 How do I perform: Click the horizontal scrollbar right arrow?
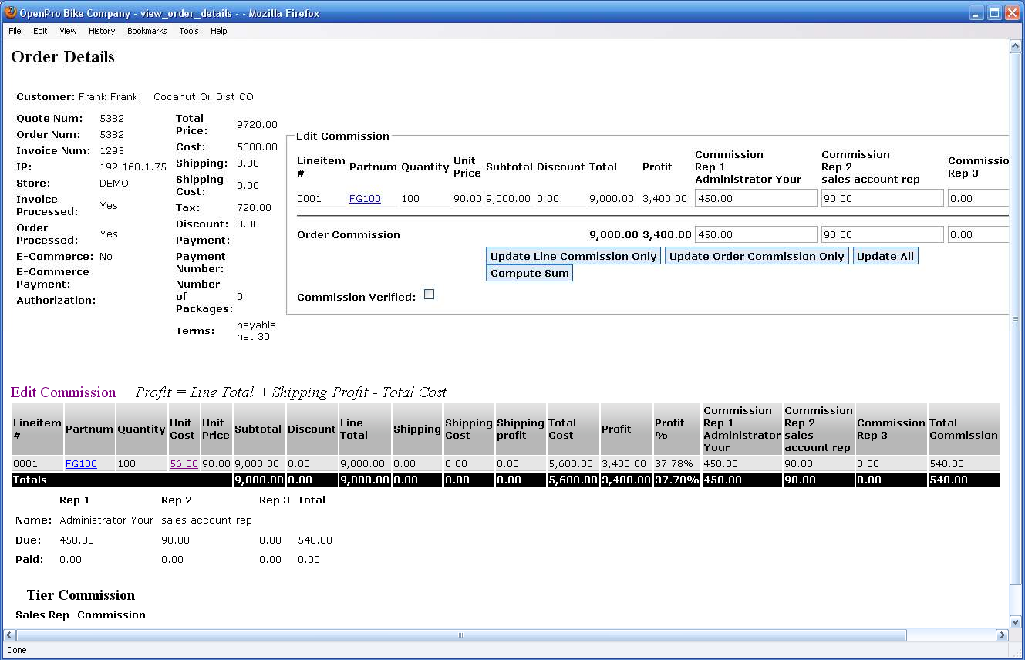coord(1002,635)
